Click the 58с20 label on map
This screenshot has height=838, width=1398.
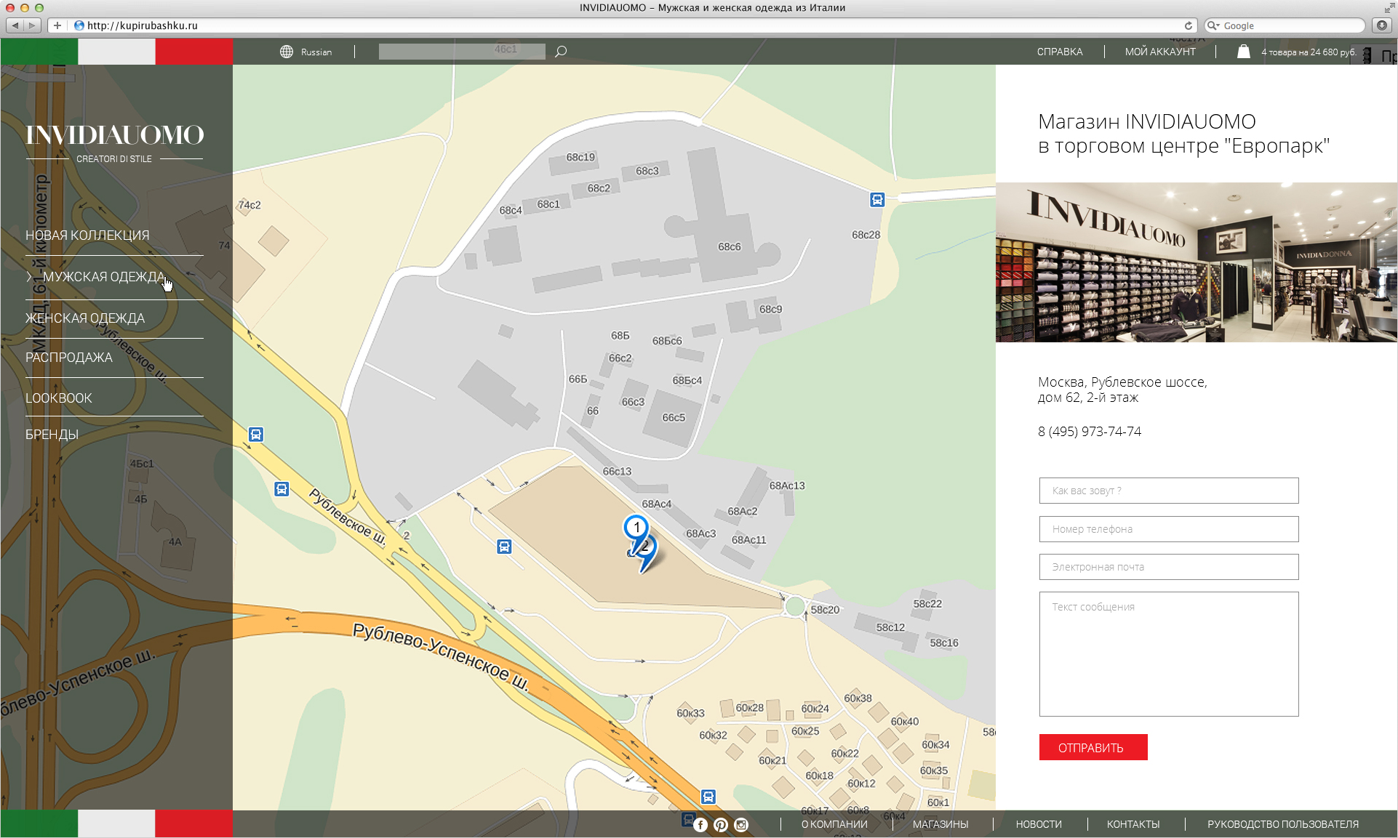[825, 610]
